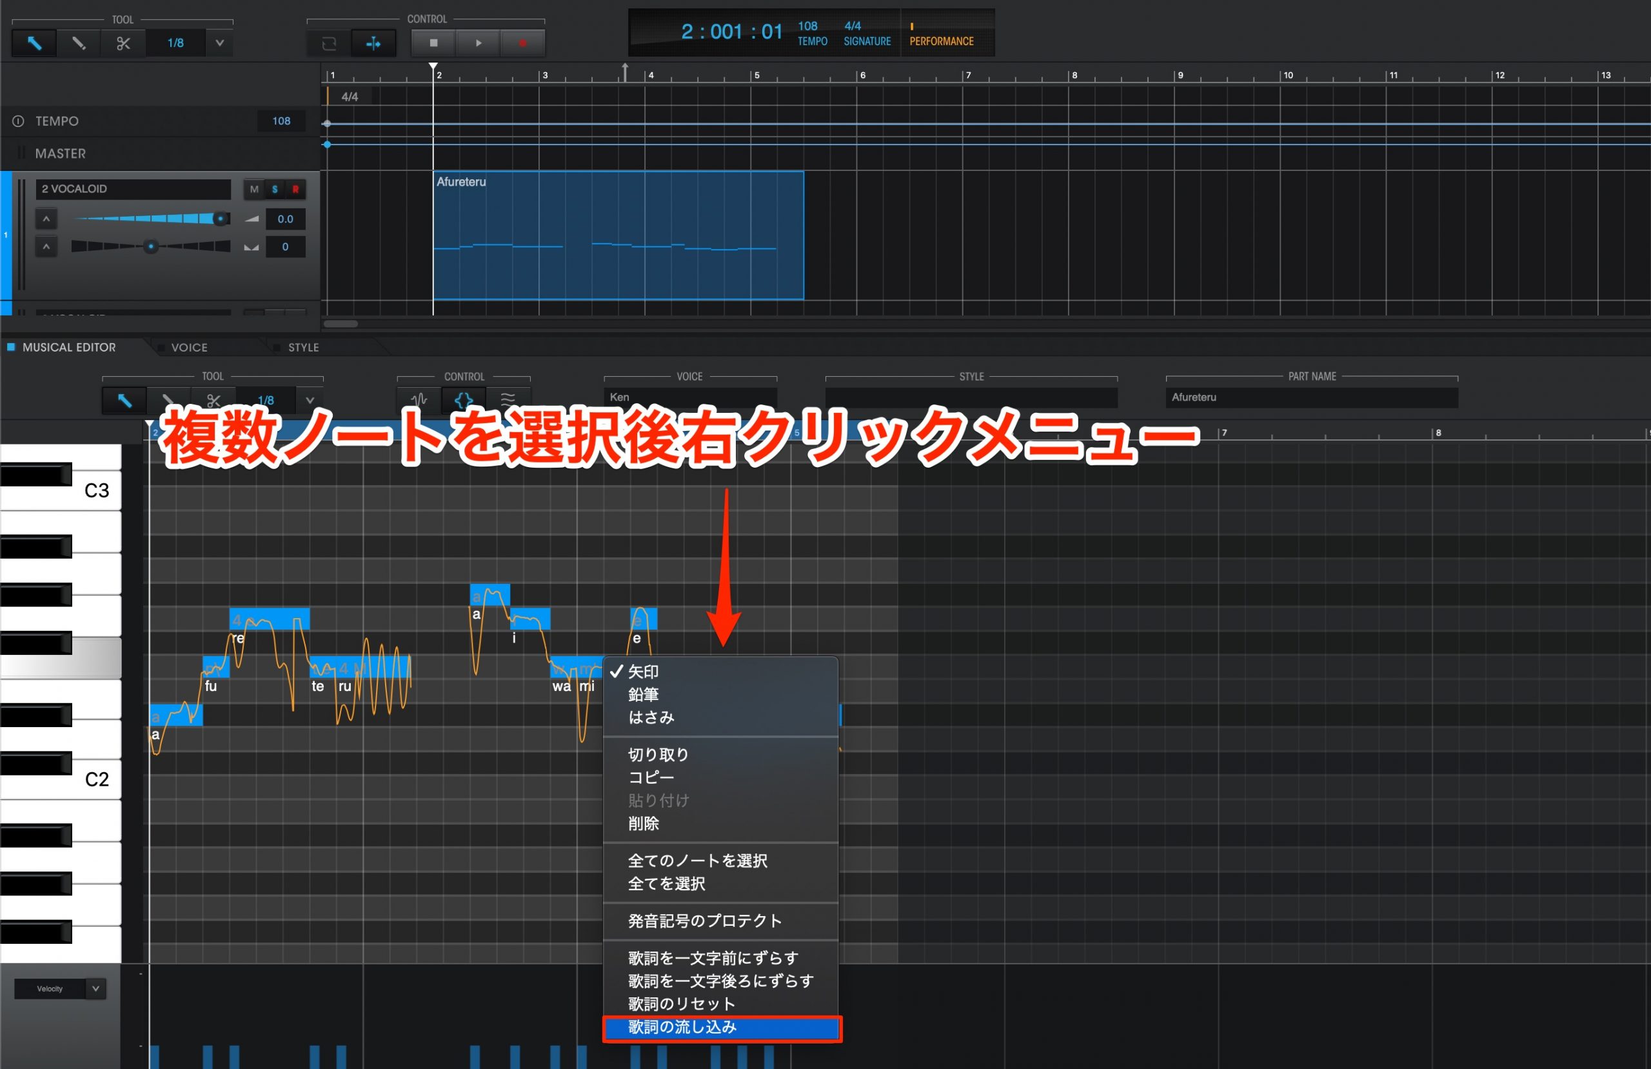
Task: Click the C3 piano key
Action: click(x=97, y=492)
